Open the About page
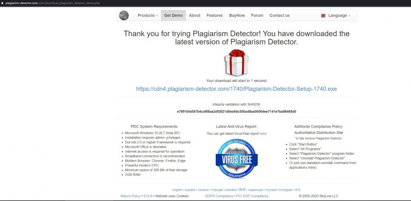 [195, 15]
